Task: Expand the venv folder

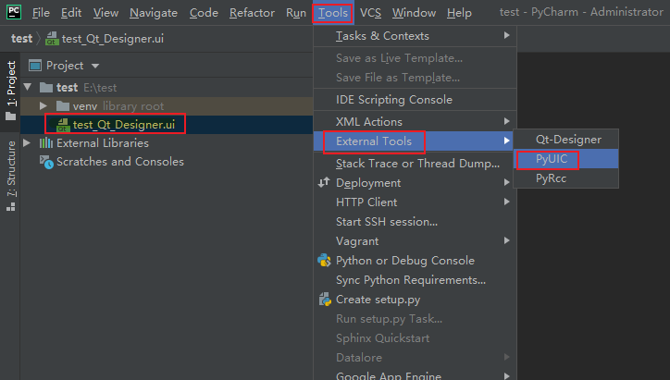Action: [x=43, y=106]
